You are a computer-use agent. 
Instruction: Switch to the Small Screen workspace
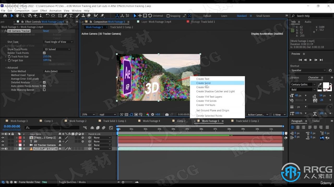click(x=263, y=16)
